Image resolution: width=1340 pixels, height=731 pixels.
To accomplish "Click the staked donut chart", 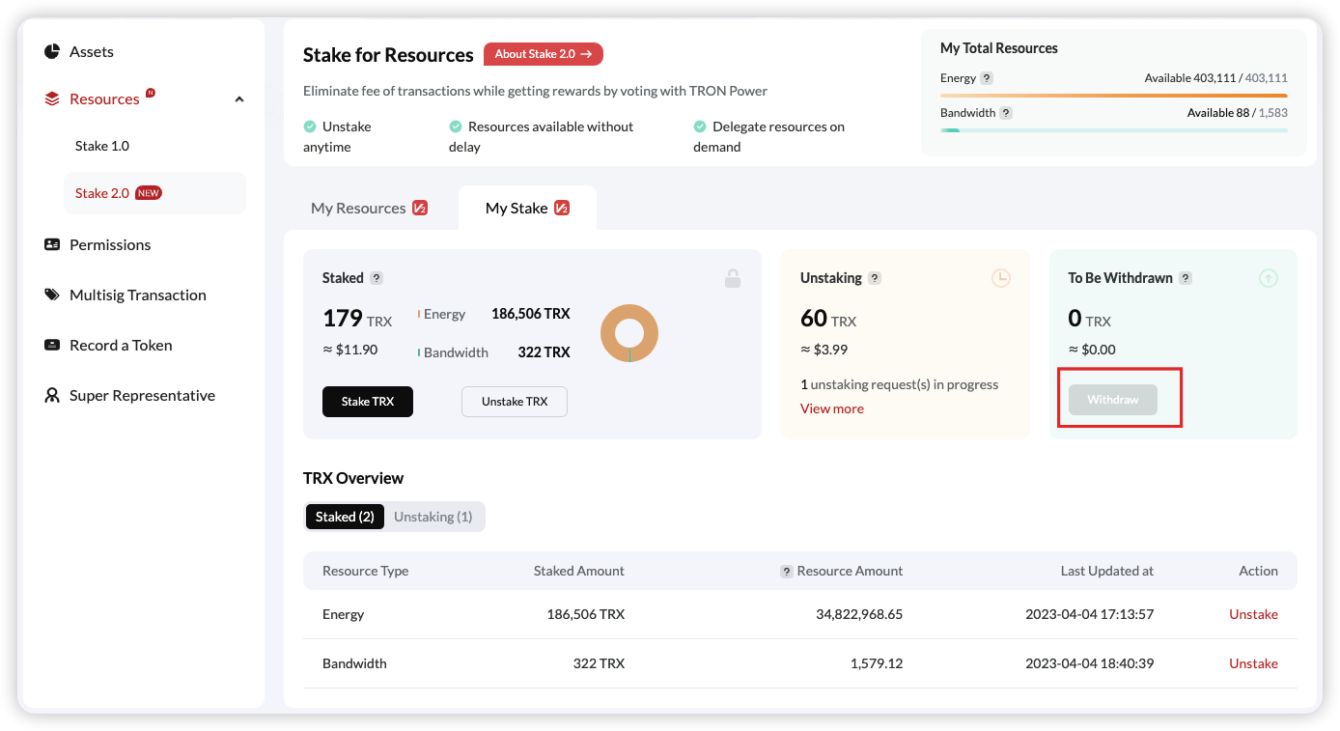I will pyautogui.click(x=629, y=333).
